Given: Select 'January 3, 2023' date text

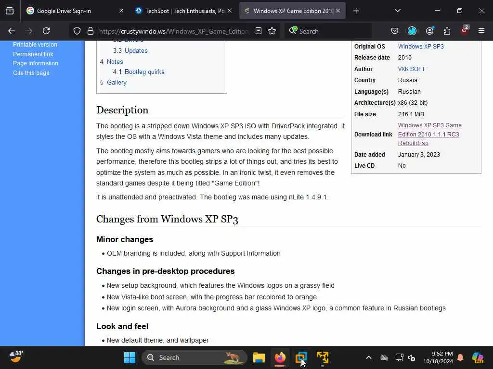Looking at the screenshot, I should (419, 154).
